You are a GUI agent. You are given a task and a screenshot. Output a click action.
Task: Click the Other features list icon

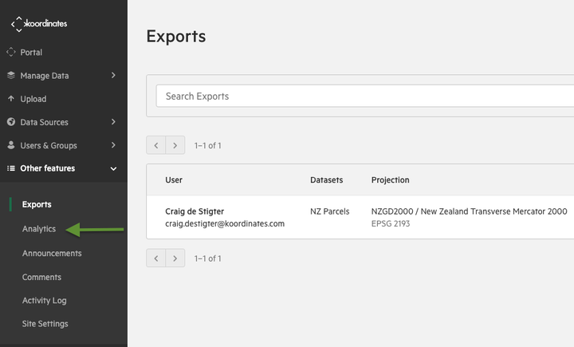point(11,168)
